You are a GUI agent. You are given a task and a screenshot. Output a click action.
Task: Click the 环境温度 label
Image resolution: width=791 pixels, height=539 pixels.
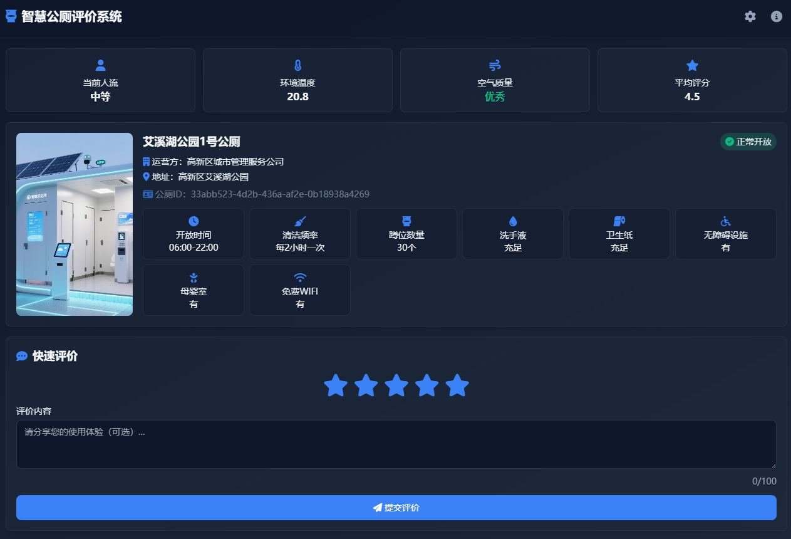(297, 83)
